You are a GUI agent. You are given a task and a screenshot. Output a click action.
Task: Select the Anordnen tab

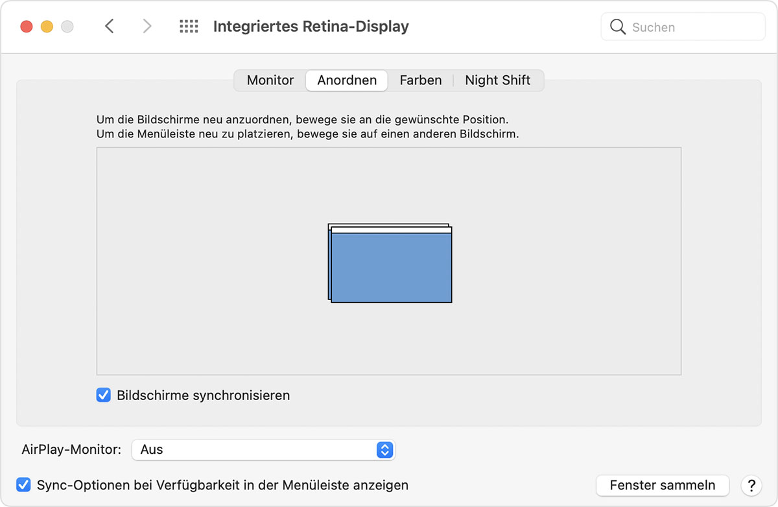click(346, 80)
